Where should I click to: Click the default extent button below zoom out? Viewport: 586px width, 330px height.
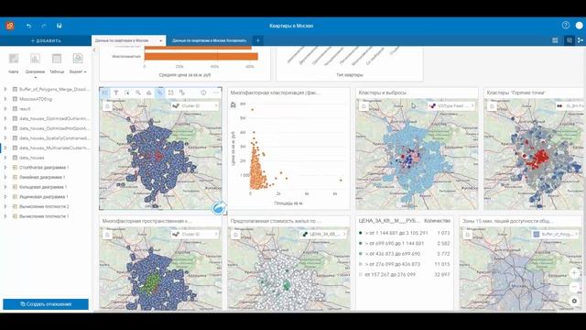574,301
